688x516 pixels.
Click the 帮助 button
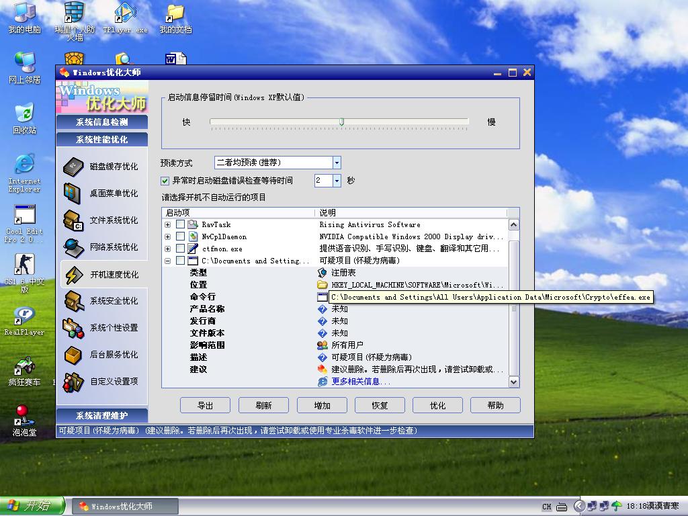pyautogui.click(x=495, y=405)
